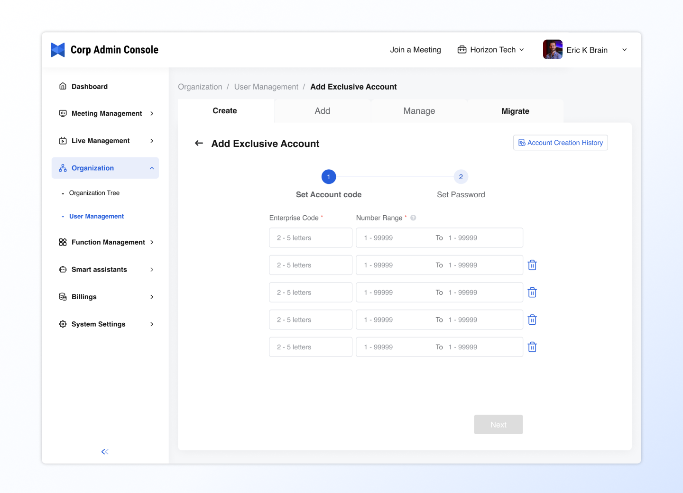Open the Dashboard home icon
This screenshot has width=683, height=493.
63,86
